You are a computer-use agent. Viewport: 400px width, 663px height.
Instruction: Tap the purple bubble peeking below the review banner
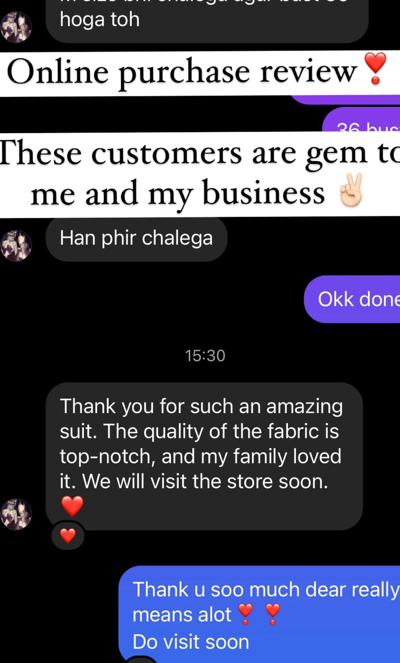(345, 100)
